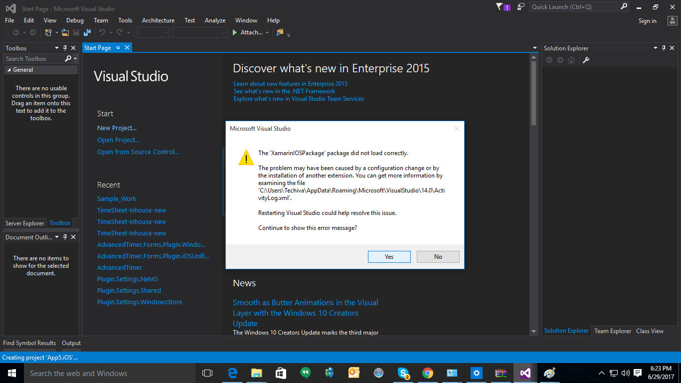Close the Document Outline panel

tap(73, 237)
